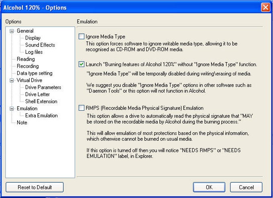Select Emulation in the options tree
Image resolution: width=273 pixels, height=198 pixels.
point(27,109)
